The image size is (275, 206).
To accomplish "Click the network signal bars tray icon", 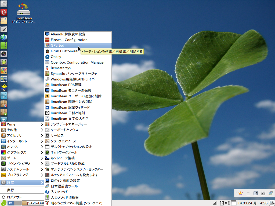I will (x=215, y=203).
